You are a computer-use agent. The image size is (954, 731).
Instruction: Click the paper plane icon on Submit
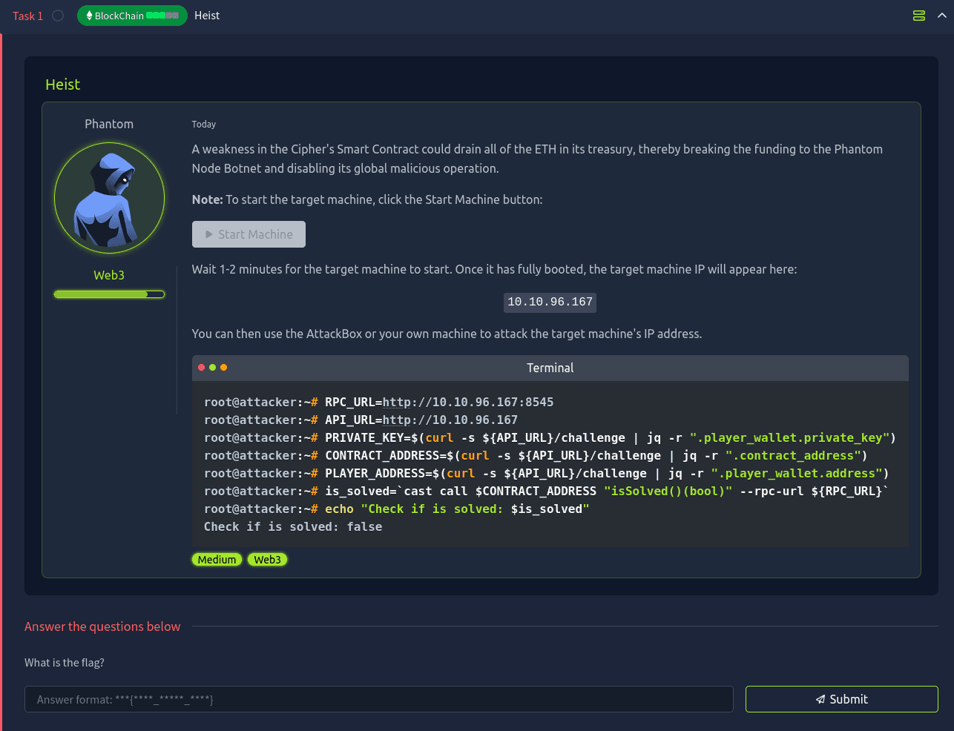pos(820,699)
